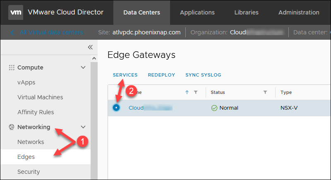Screen dimensions: 331x180
Task: Click the site name atlvpdc.phoenixnap.com
Action: [146, 32]
